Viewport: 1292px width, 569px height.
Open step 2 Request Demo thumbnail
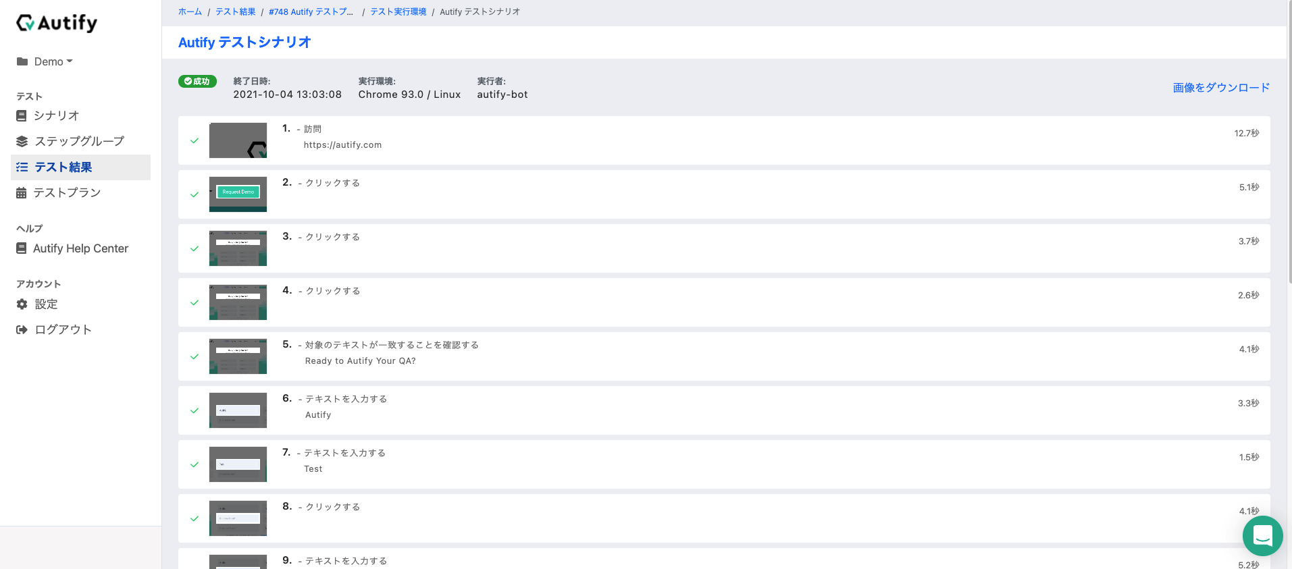238,194
